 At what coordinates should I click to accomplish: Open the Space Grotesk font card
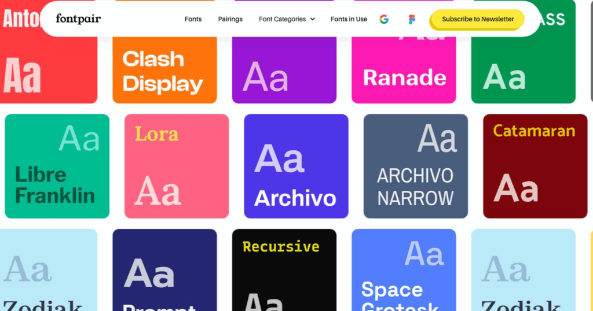tap(404, 270)
